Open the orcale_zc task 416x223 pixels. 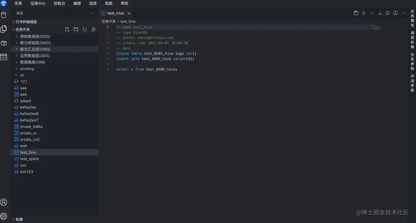[x=54, y=133]
